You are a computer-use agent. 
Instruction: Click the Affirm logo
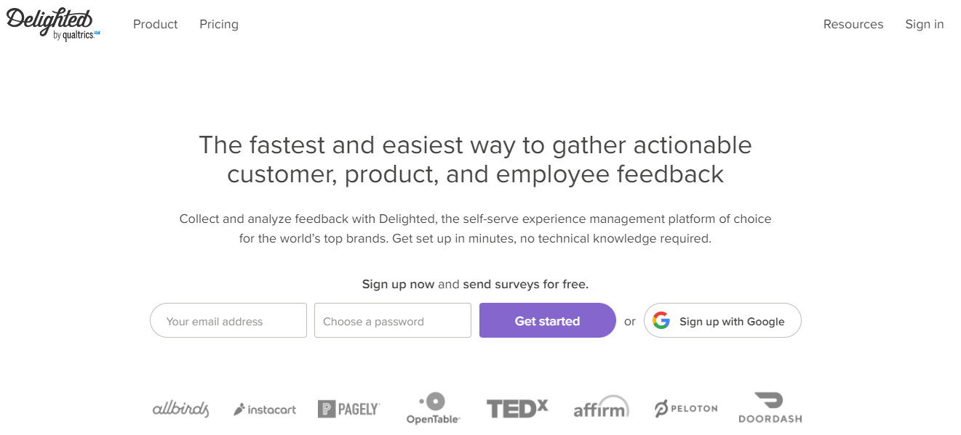point(601,407)
